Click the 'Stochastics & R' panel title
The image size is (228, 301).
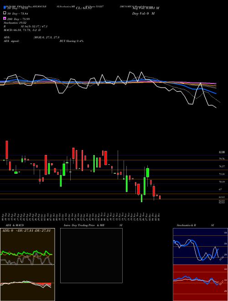[187, 225]
